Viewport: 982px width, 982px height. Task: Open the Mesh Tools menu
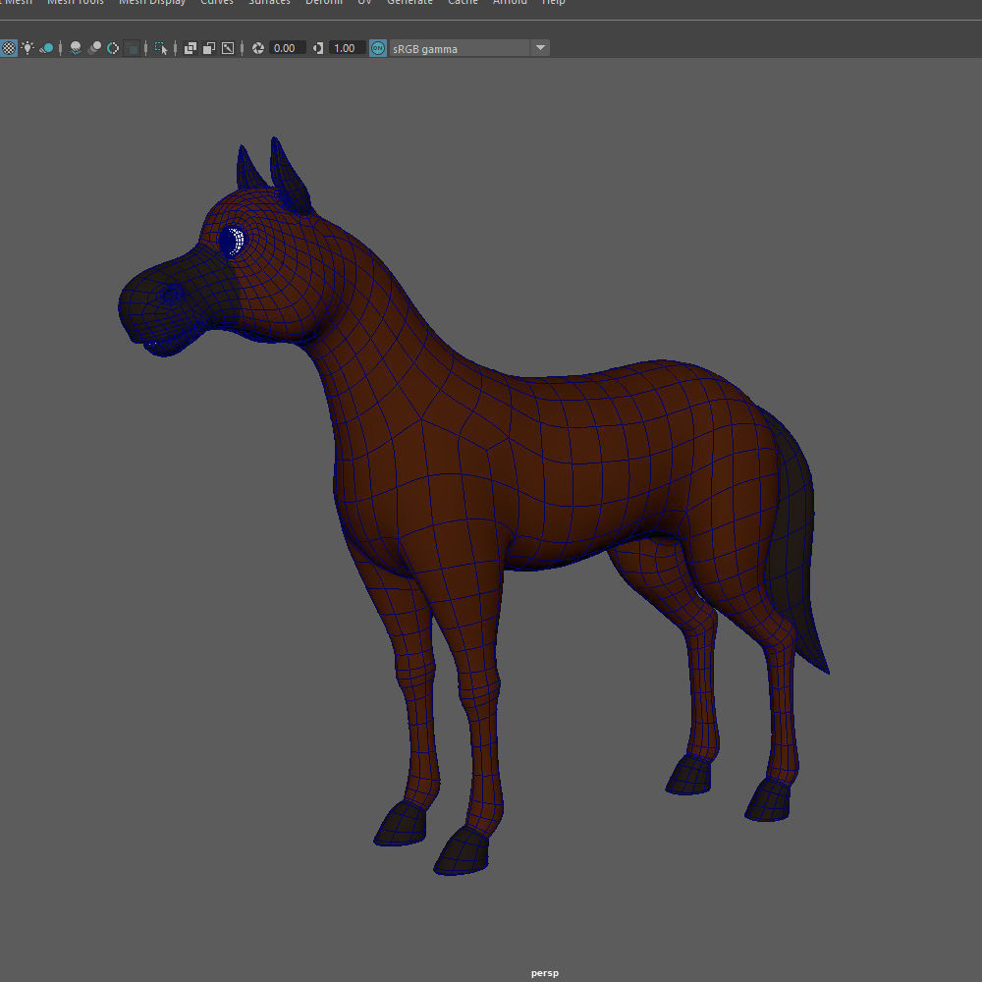tap(76, 3)
